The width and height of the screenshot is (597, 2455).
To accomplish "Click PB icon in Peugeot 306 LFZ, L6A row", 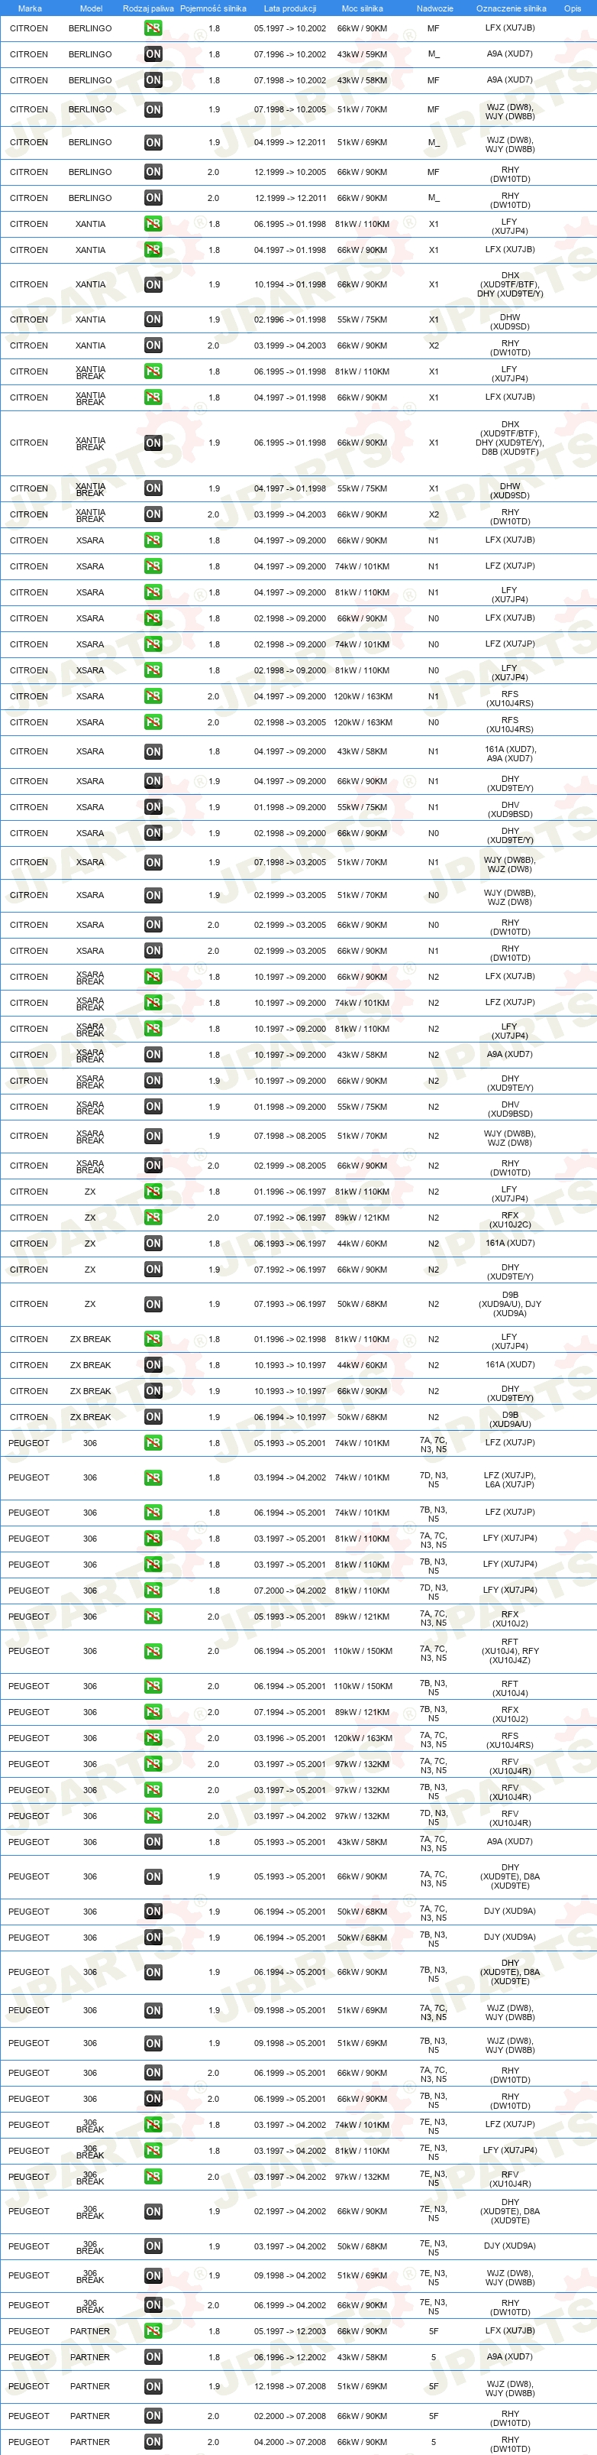I will (153, 1478).
